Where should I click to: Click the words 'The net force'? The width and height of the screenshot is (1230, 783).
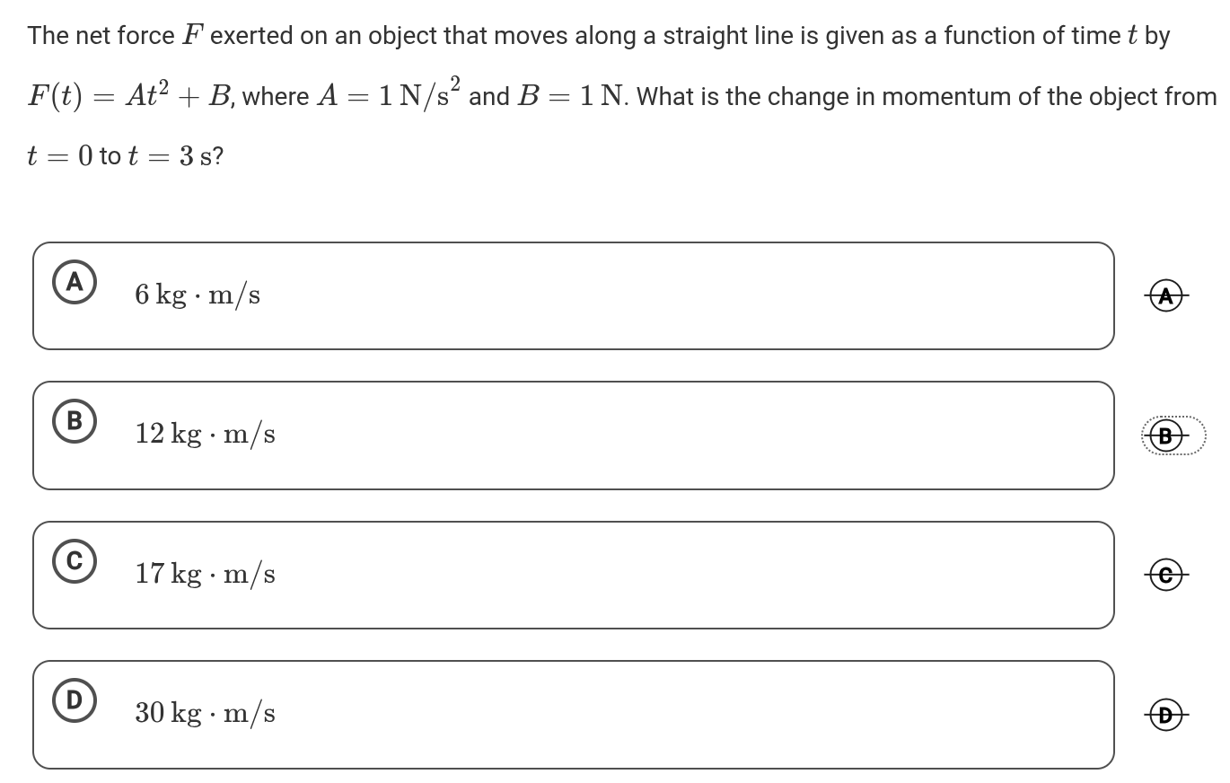[101, 36]
